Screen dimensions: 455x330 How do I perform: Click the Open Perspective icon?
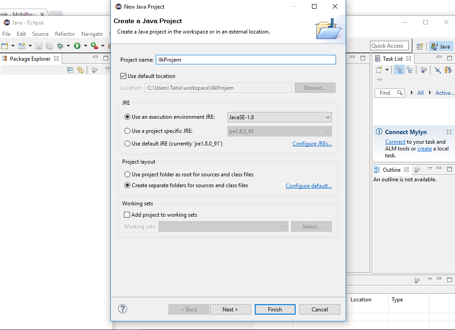(x=420, y=46)
